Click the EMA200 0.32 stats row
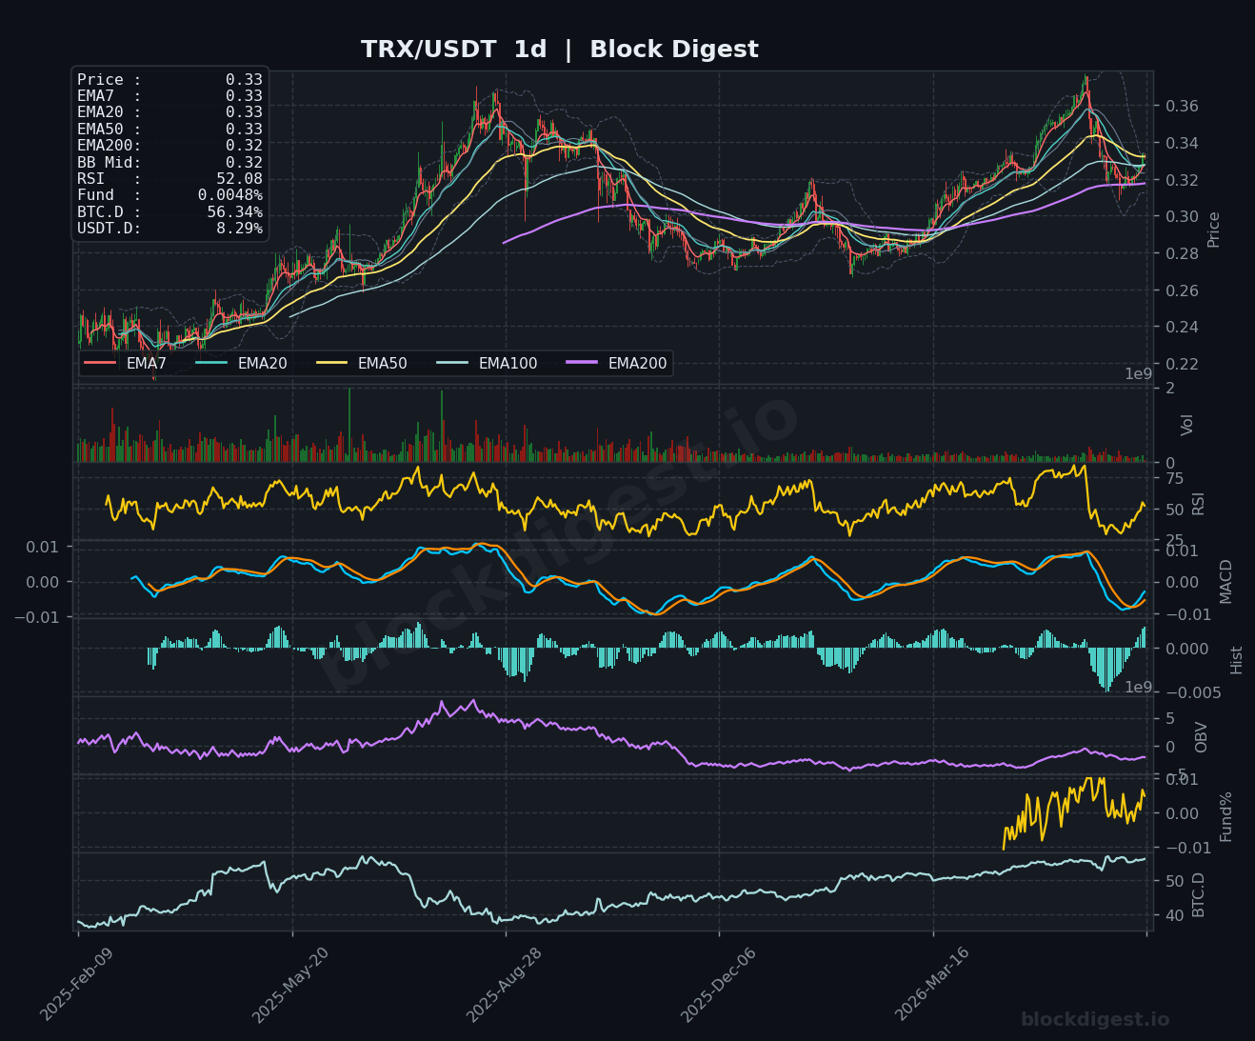The image size is (1255, 1041). [x=169, y=146]
